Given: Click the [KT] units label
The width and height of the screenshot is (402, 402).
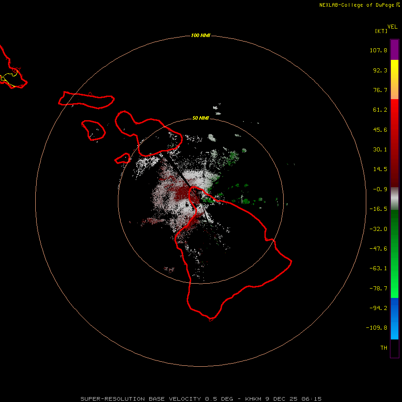Looking at the screenshot, I should 381,31.
